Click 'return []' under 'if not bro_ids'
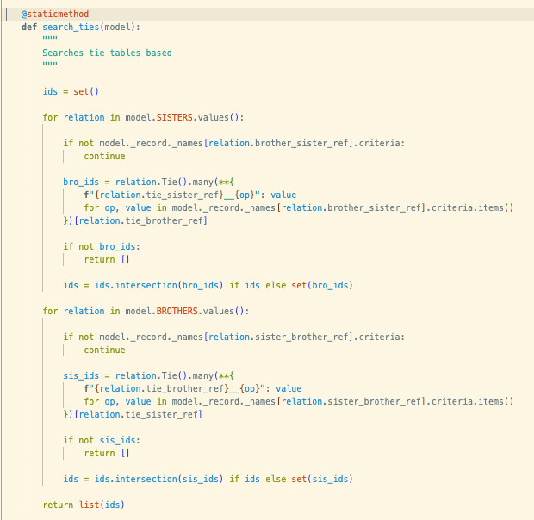 107,260
